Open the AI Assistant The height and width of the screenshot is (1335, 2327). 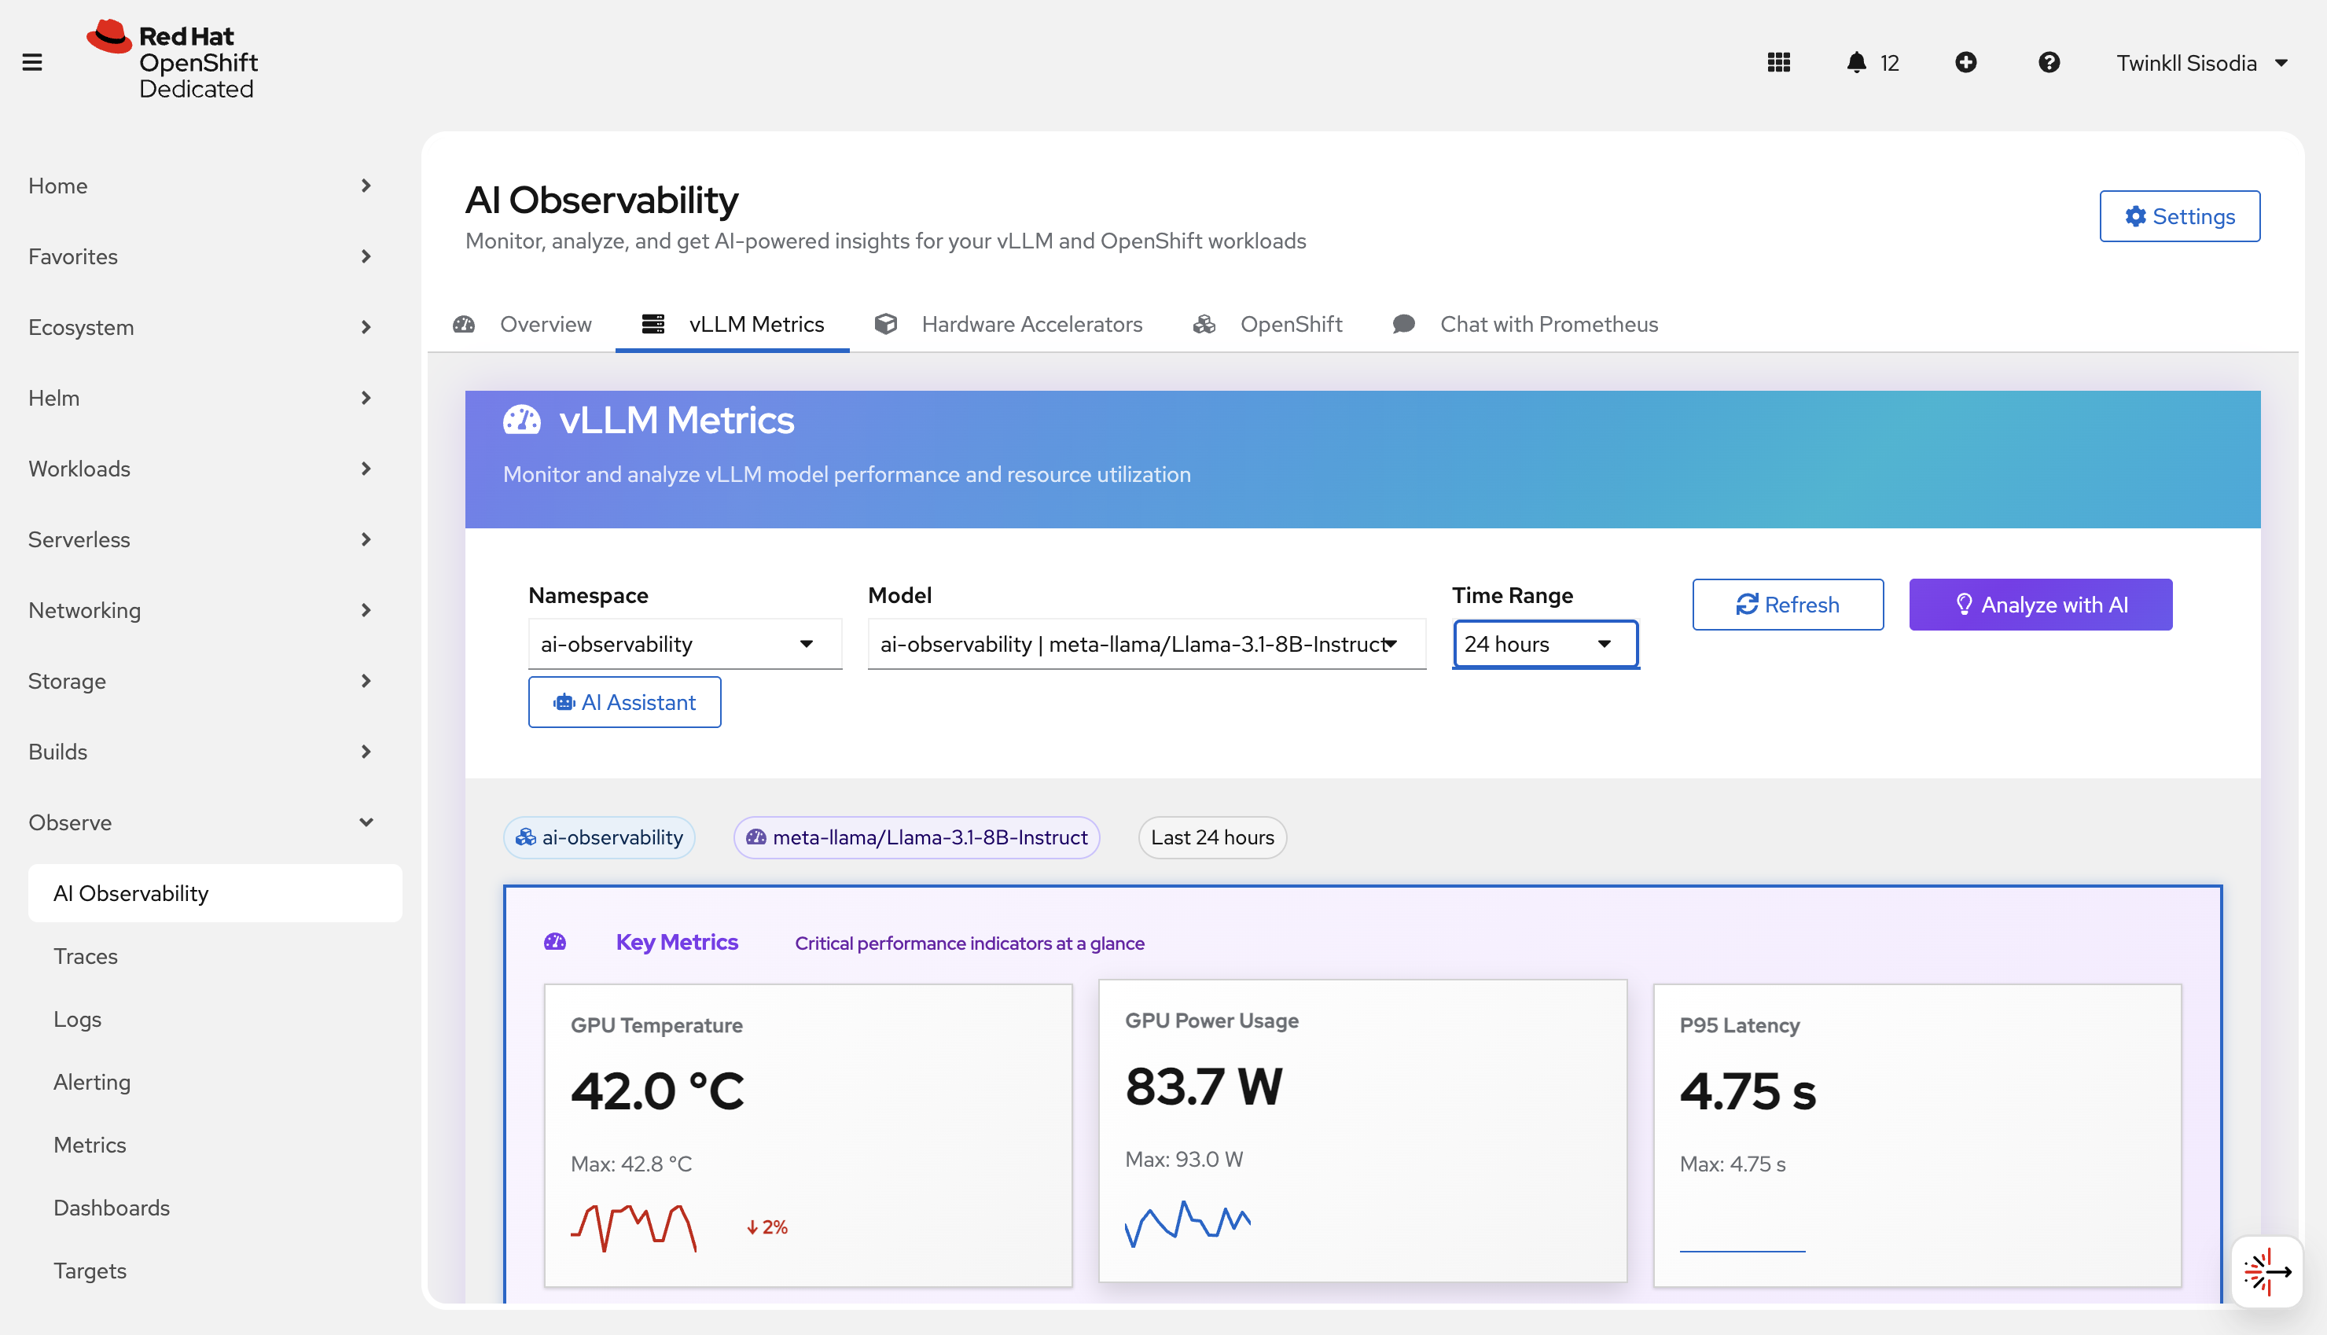coord(624,701)
